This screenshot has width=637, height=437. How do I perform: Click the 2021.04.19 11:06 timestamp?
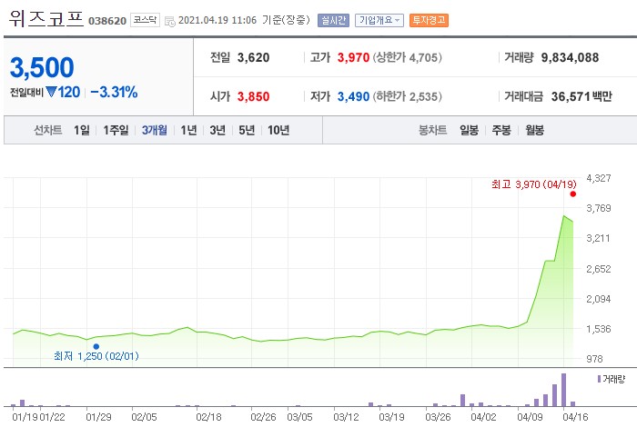click(x=217, y=20)
